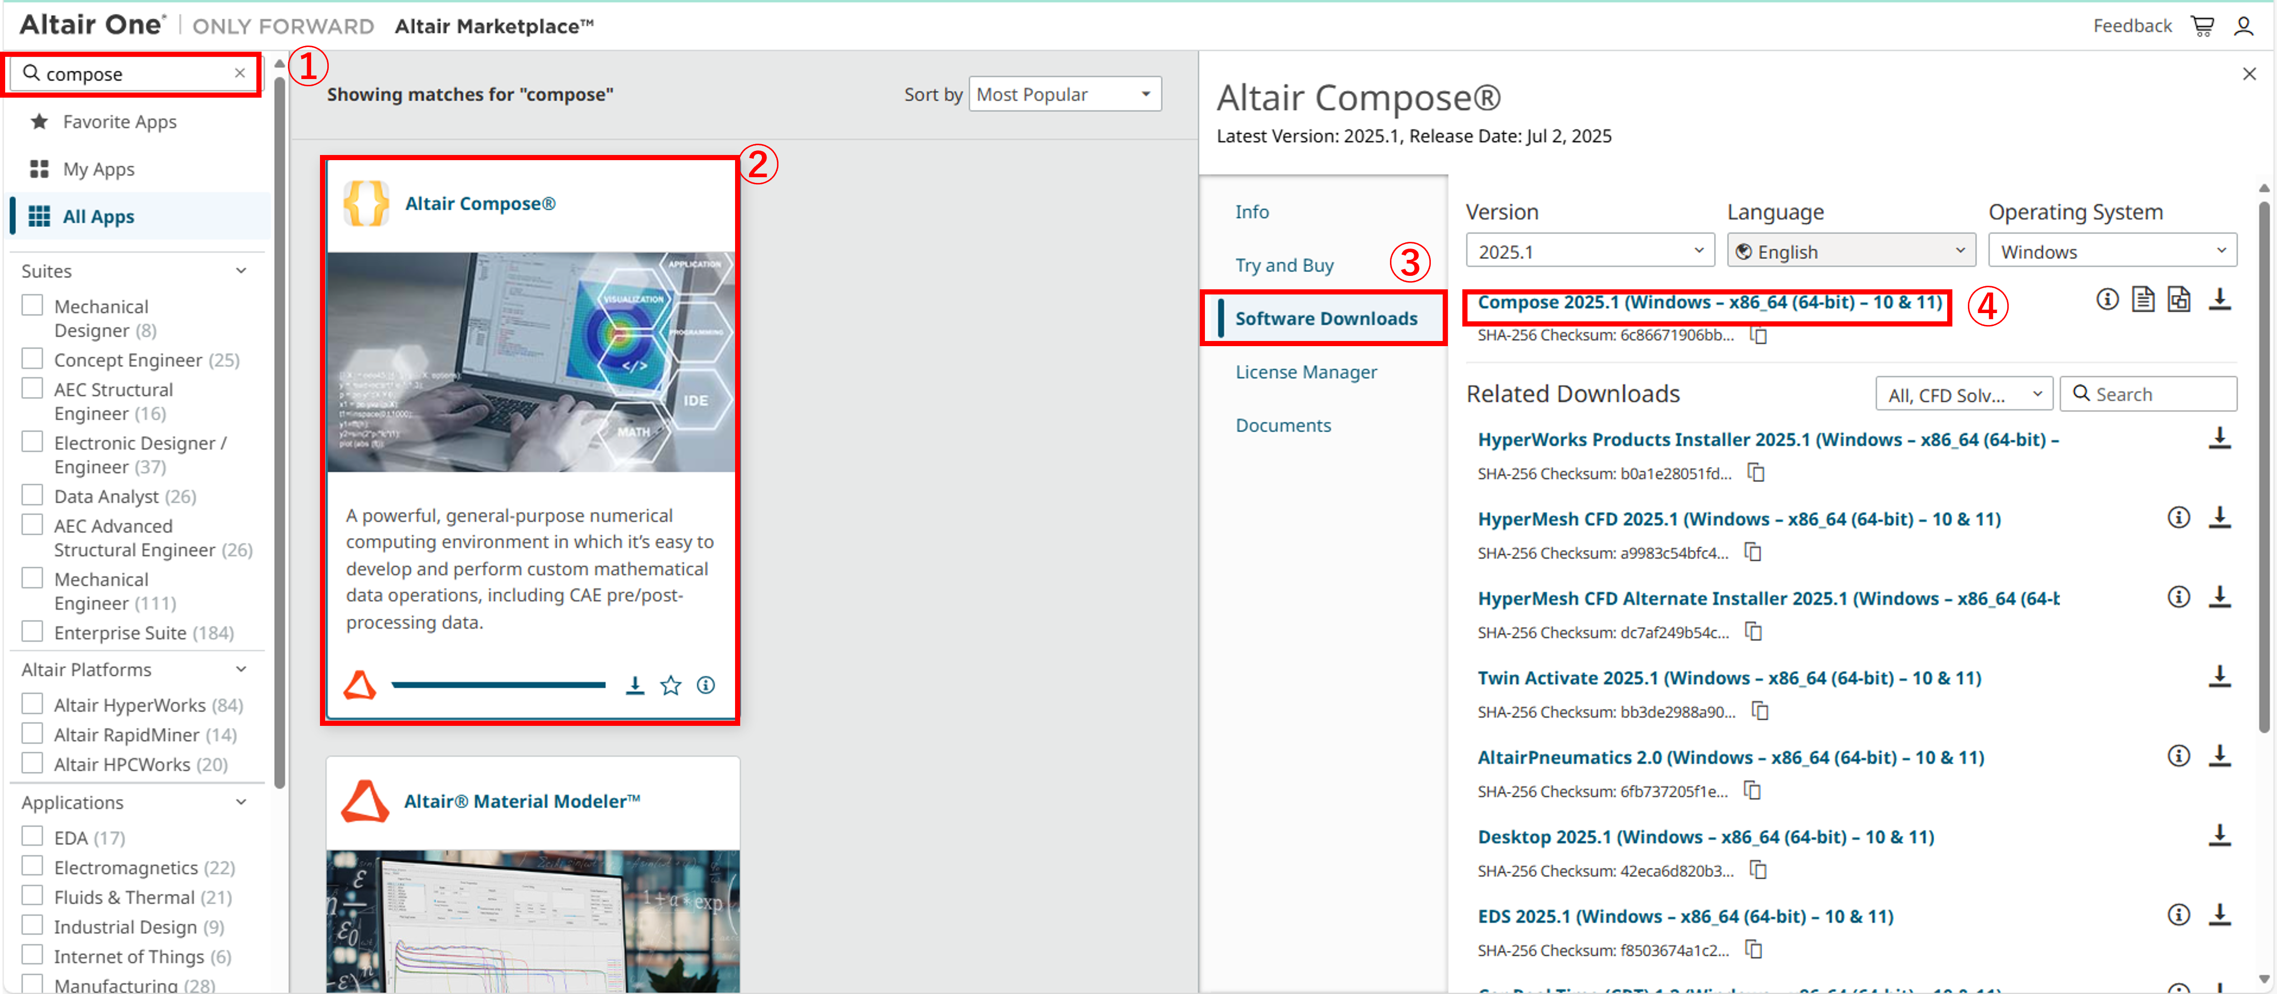This screenshot has height=994, width=2277.
Task: Check the Concept Engineer suite filter
Action: [x=33, y=358]
